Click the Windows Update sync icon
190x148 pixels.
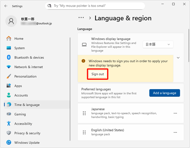tap(9, 142)
